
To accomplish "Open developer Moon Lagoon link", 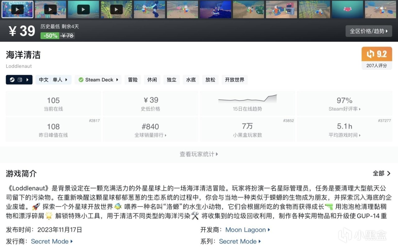I will (248, 230).
